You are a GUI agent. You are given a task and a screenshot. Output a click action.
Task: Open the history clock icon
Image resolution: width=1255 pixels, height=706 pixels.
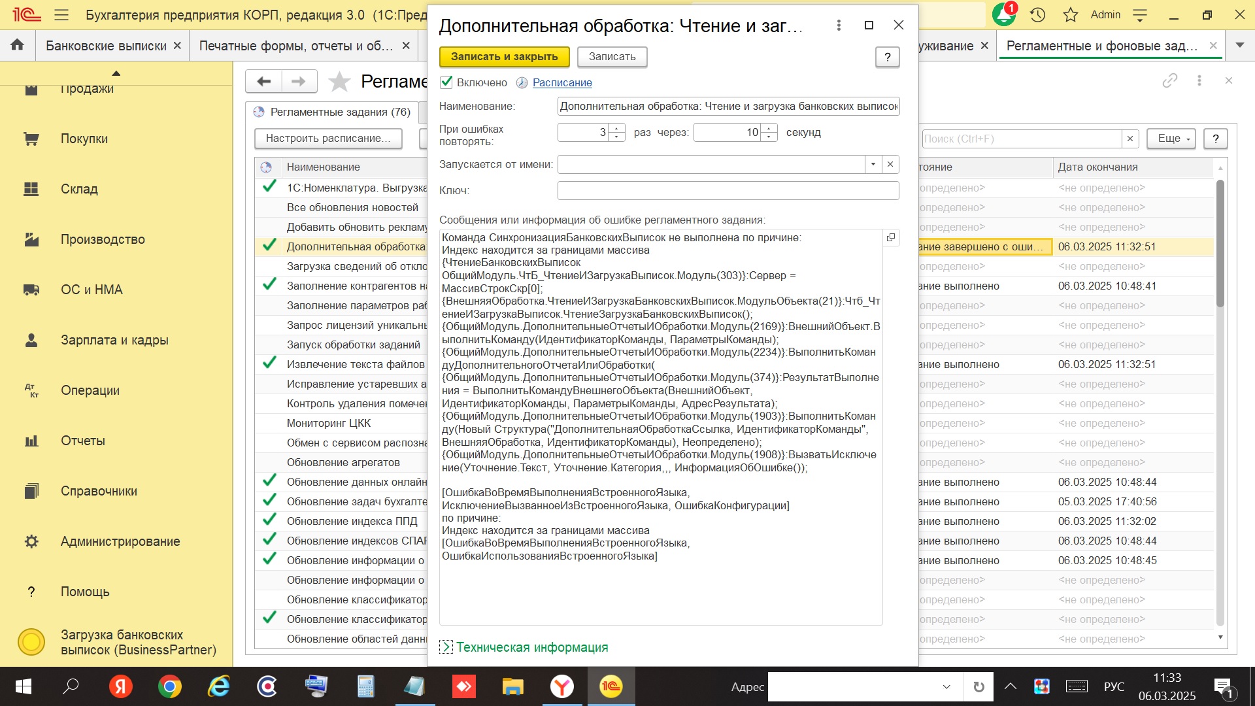pos(1038,14)
